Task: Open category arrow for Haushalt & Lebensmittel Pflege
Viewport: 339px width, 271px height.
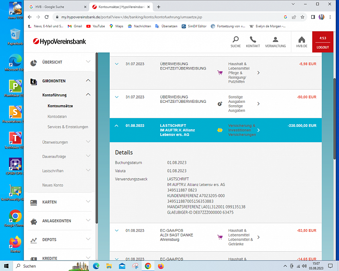Action: [258, 73]
